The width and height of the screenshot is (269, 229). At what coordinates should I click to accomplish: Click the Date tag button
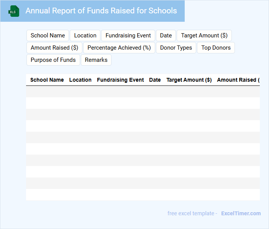click(166, 35)
